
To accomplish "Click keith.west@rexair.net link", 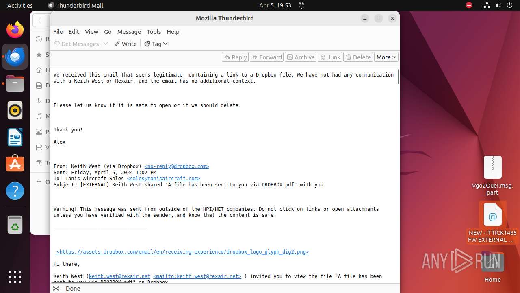I will tap(119, 276).
